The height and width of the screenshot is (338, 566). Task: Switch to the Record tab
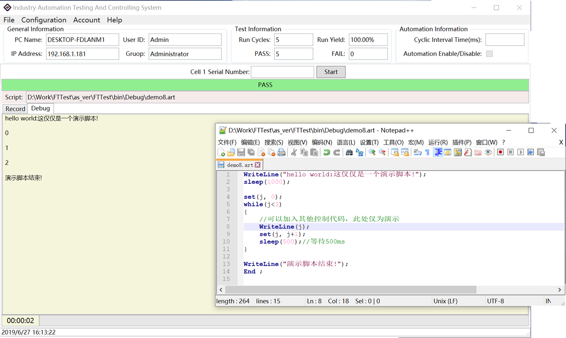tap(15, 109)
